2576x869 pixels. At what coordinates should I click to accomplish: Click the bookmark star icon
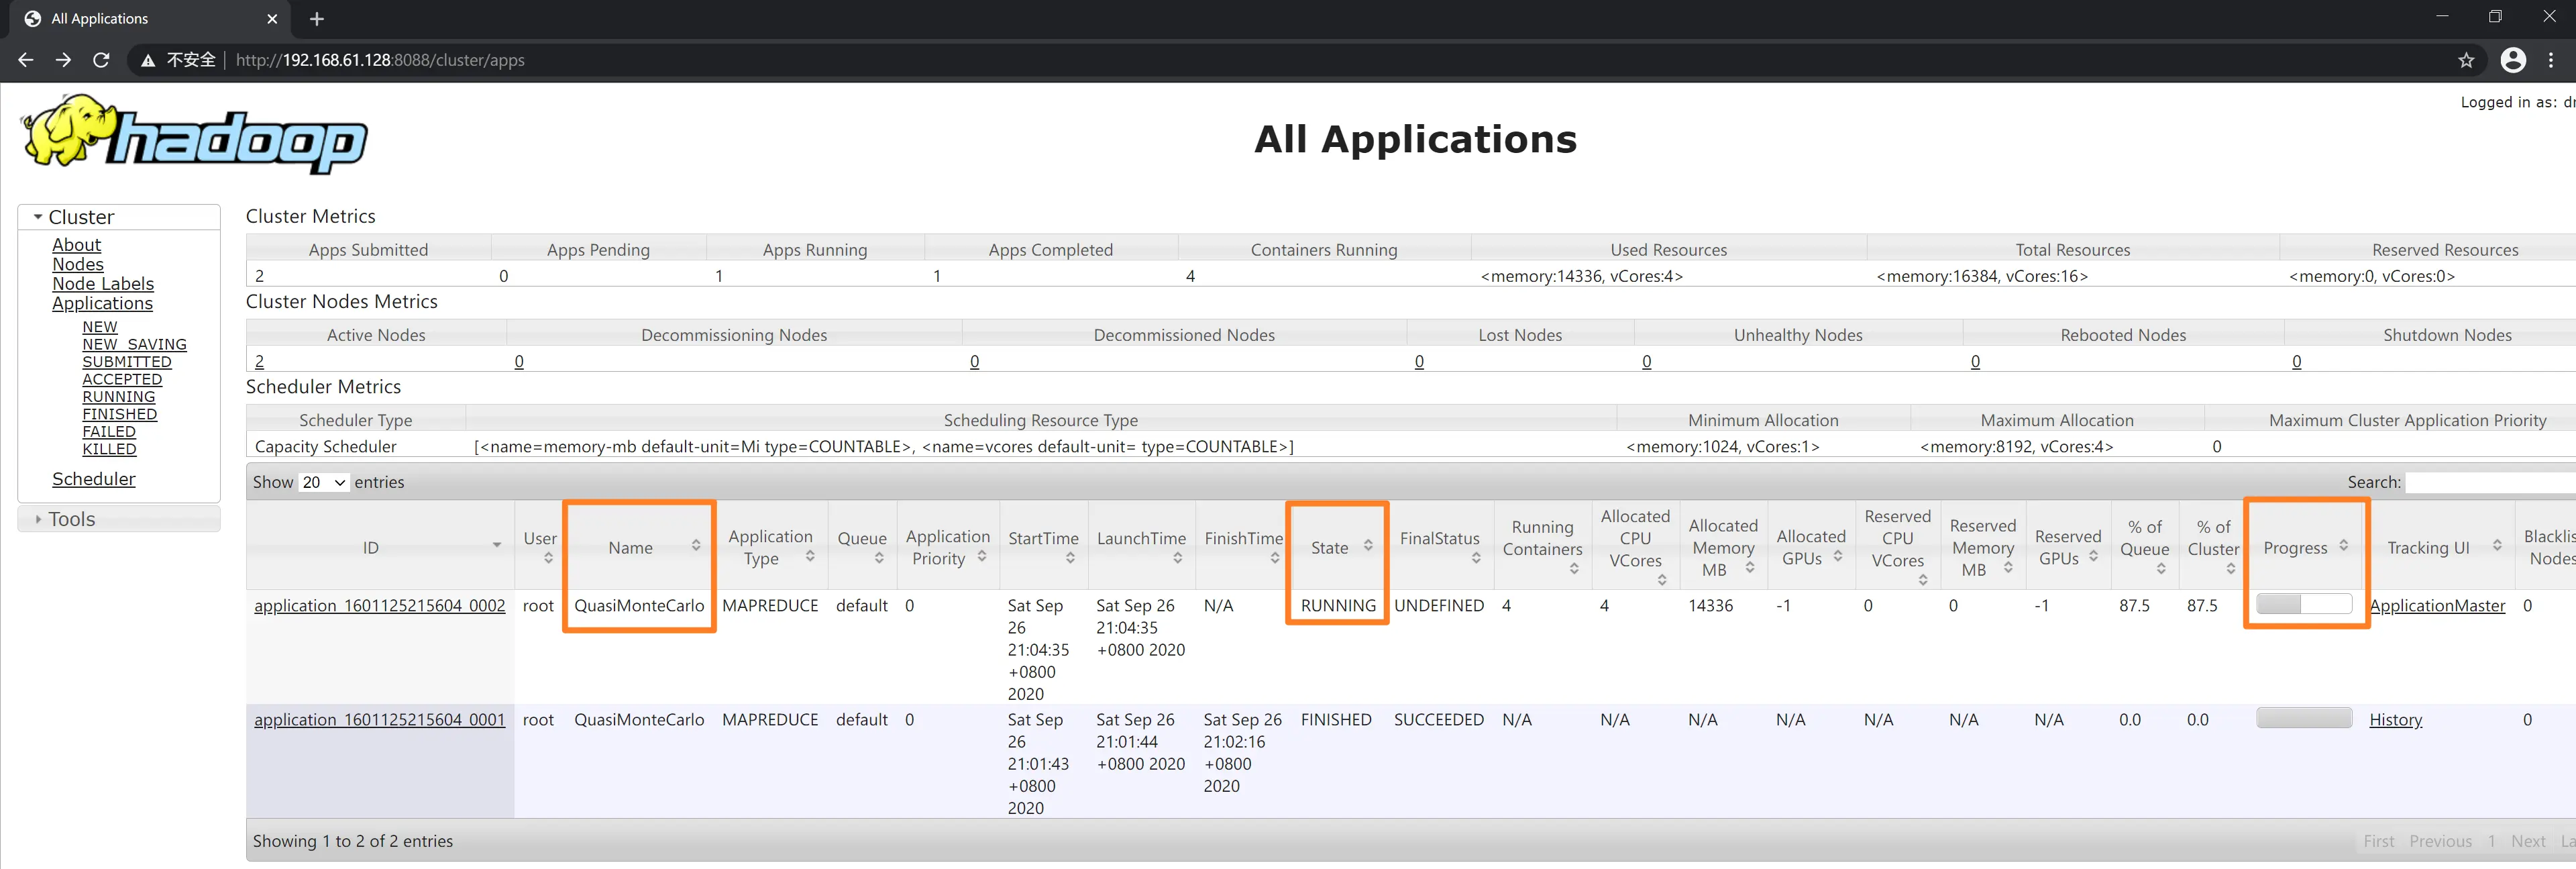[x=2466, y=60]
